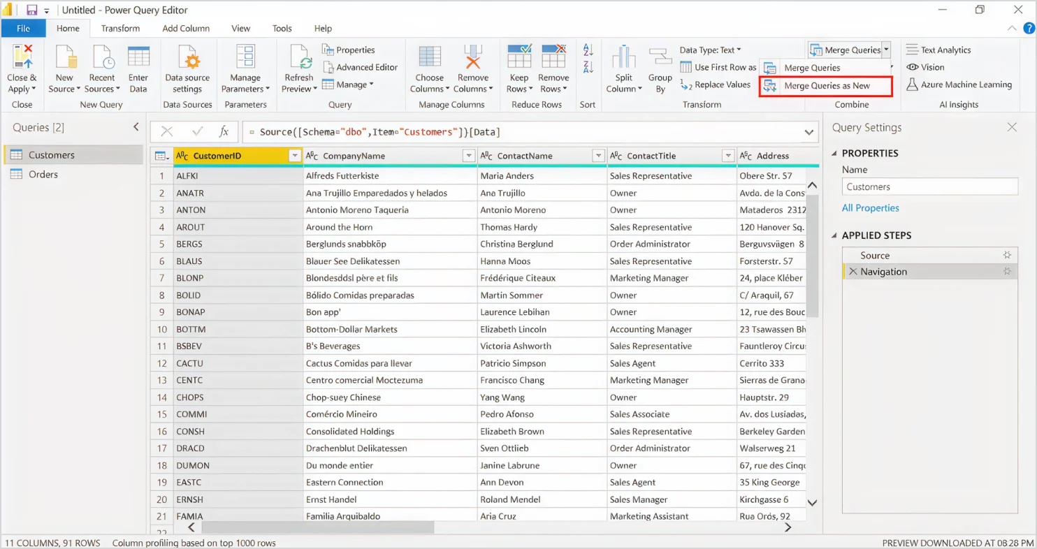Collapse the APPLIED STEPS section
1037x549 pixels.
[834, 236]
